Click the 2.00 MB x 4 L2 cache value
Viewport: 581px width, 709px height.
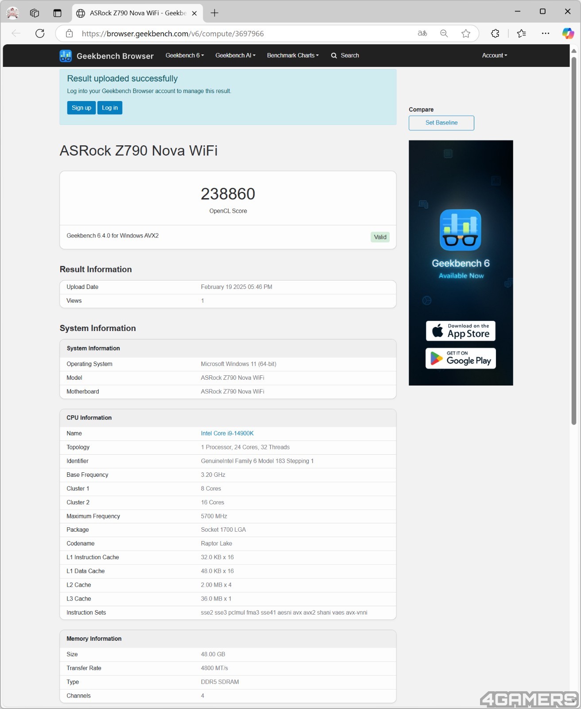pos(216,585)
